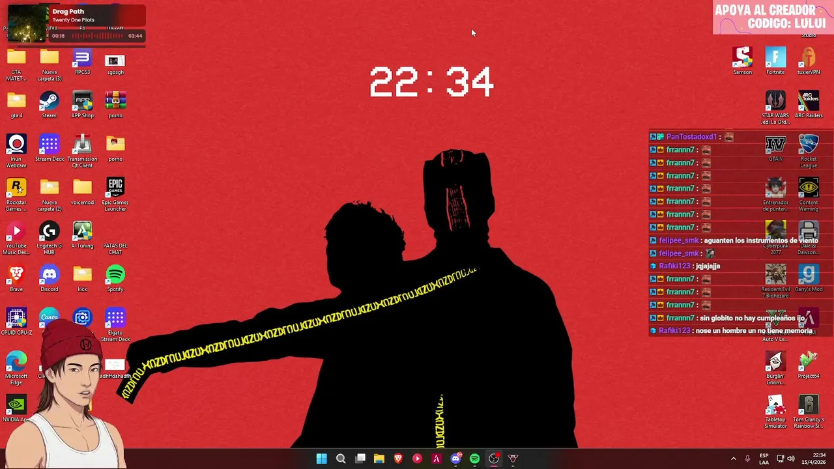Select the kick folder on desktop
Screen dimensions: 834x469
pos(82,279)
